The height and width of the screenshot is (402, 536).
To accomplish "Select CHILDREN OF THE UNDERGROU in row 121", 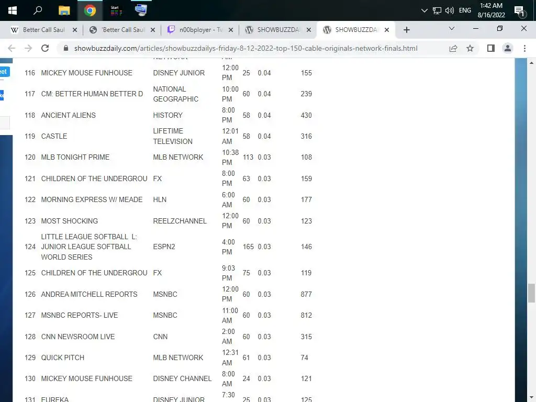I will pyautogui.click(x=94, y=178).
